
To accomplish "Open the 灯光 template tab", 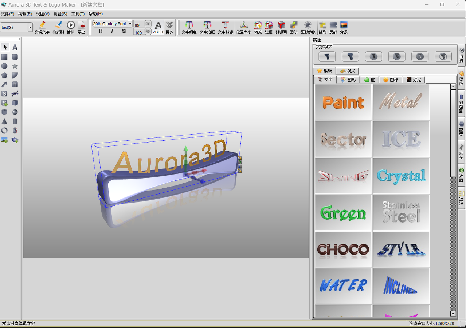I will pos(414,80).
